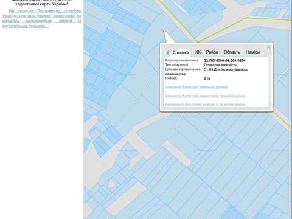Open the Район tab
Viewport: 292px width, 219px height.
212,52
